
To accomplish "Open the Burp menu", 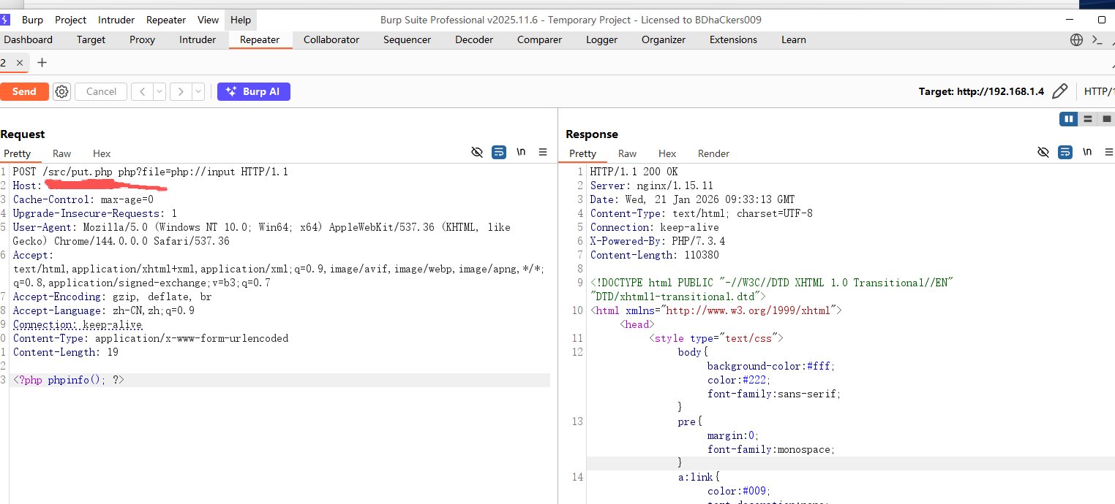I will click(32, 20).
